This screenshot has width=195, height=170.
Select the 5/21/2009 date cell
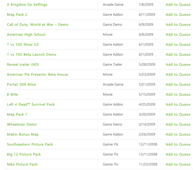[147, 84]
